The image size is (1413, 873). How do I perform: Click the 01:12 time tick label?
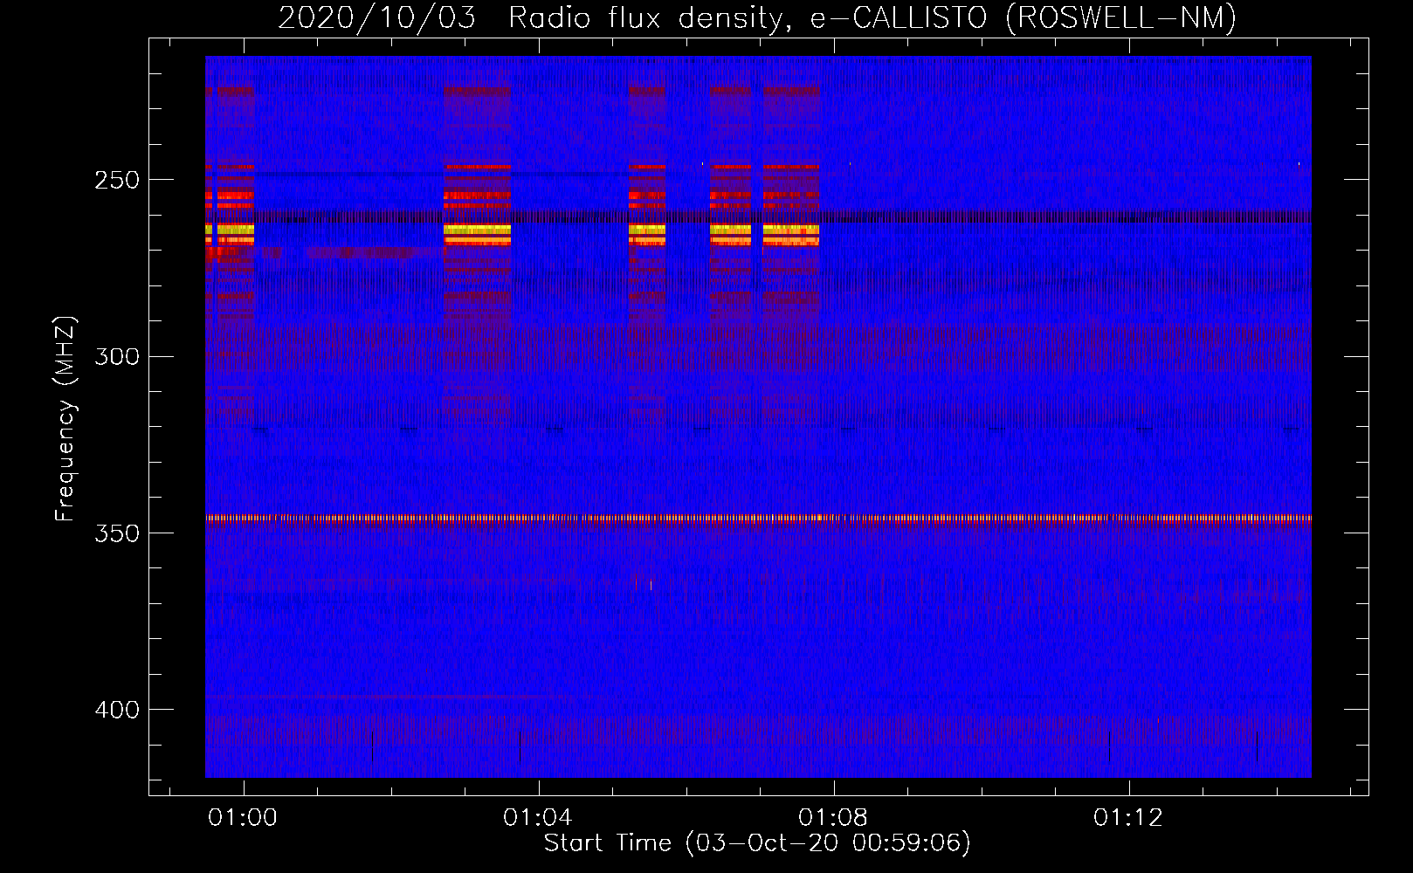tap(1129, 817)
